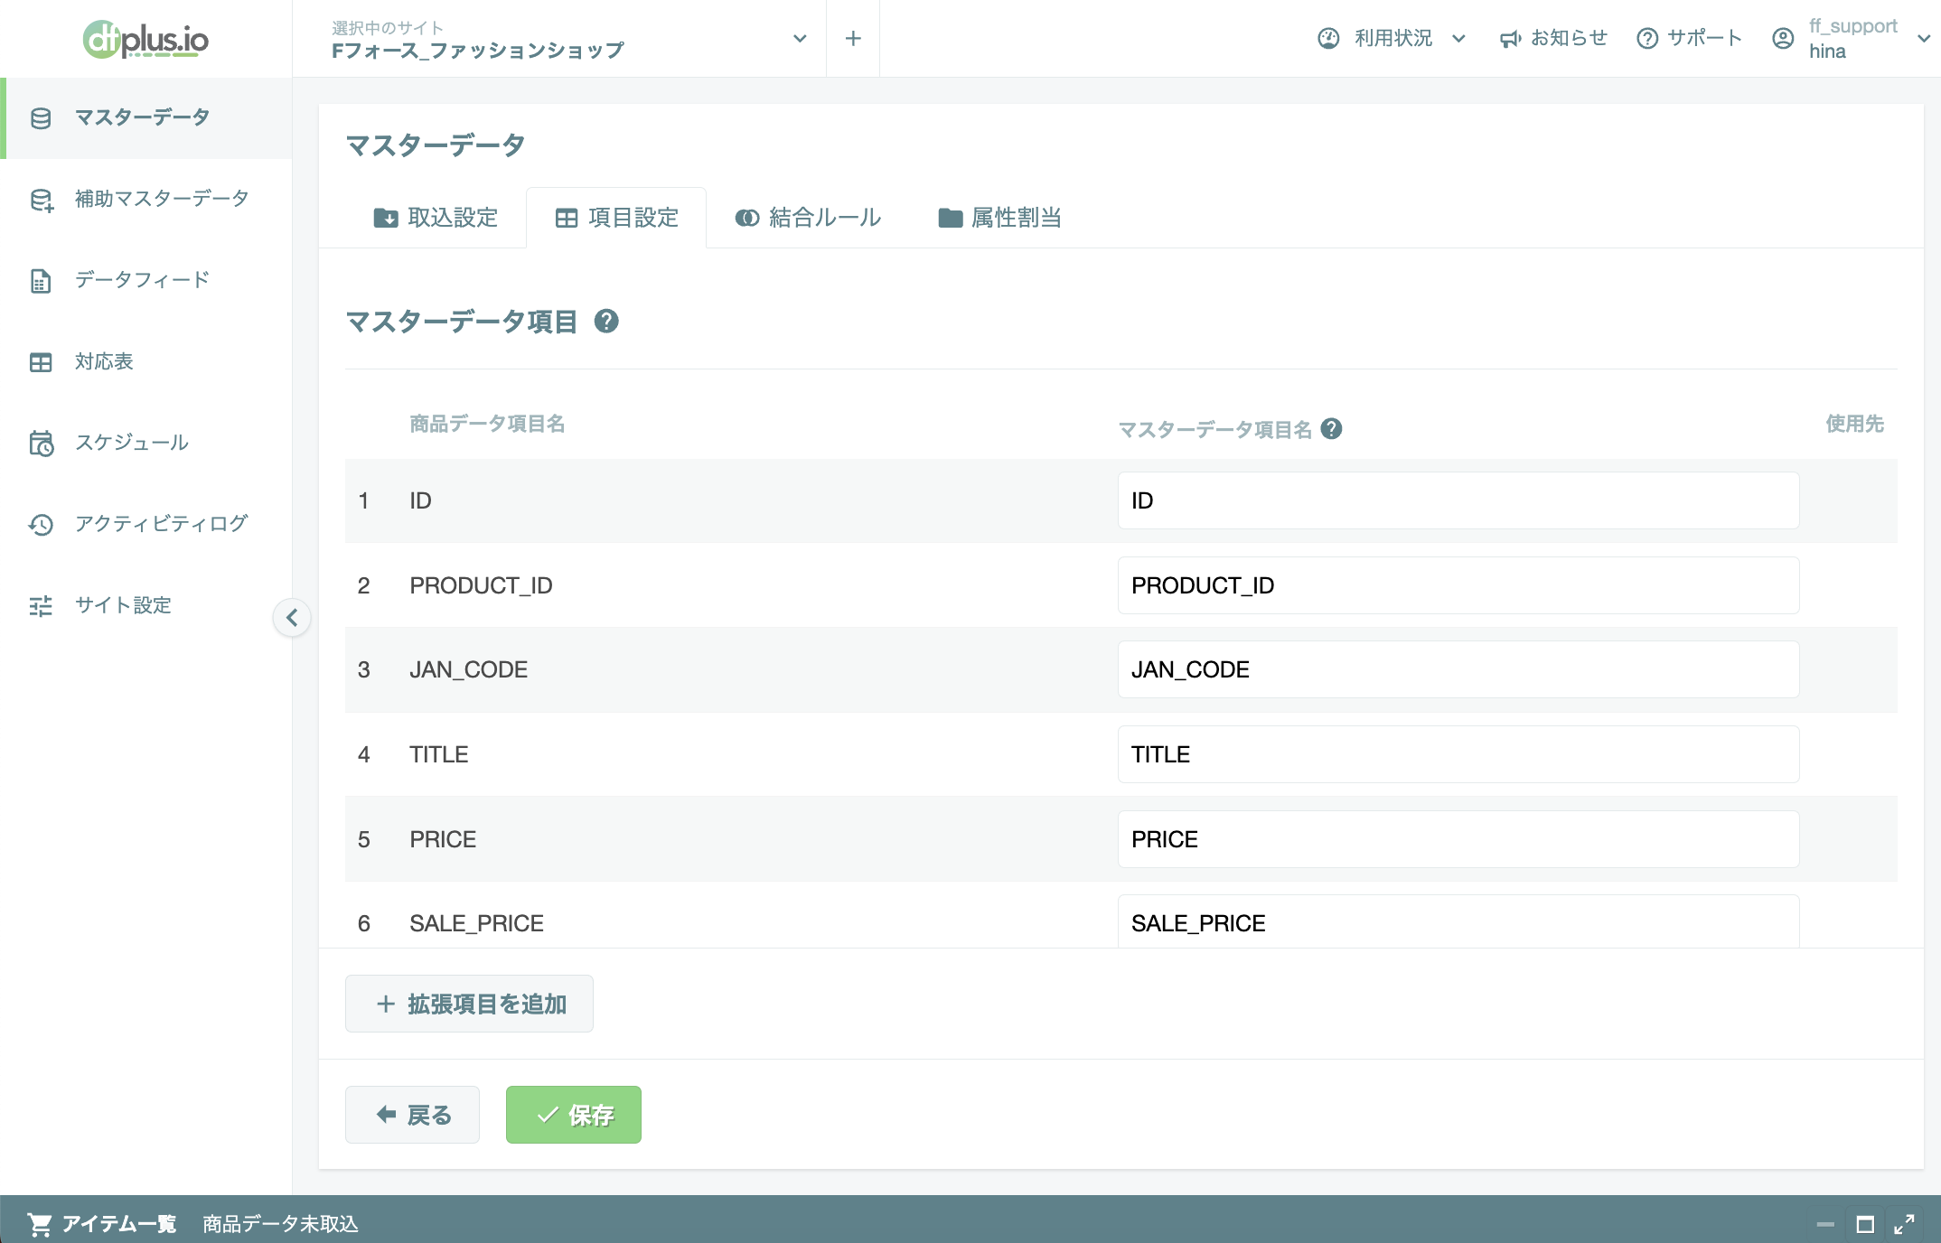Viewport: 1941px width, 1243px height.
Task: Click サイト設定 sliders icon
Action: coord(41,606)
